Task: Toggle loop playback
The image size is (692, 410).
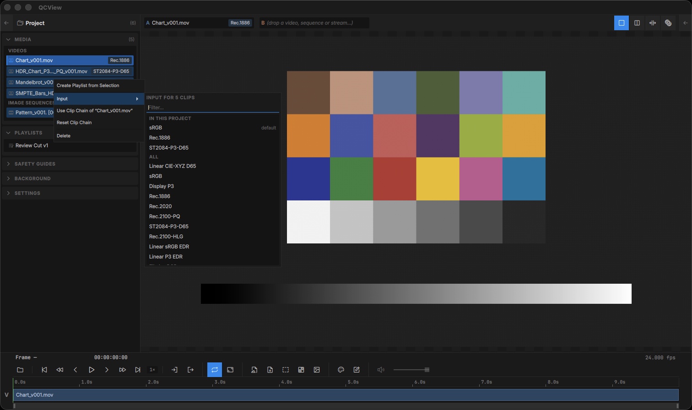Action: pos(215,370)
